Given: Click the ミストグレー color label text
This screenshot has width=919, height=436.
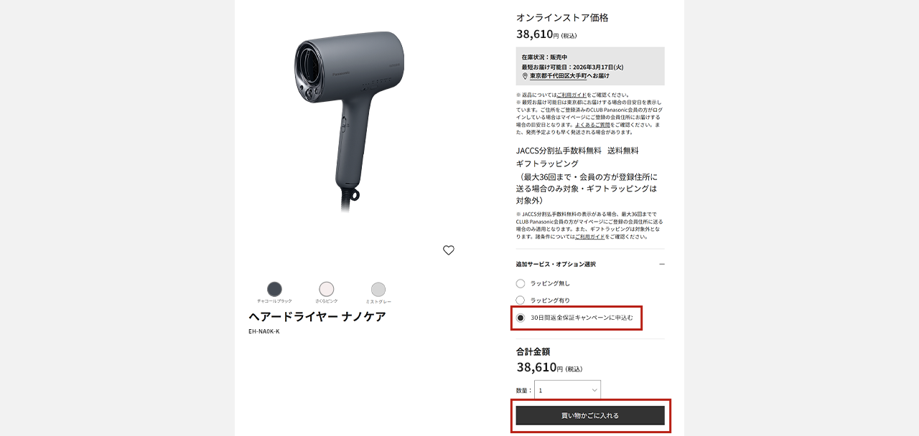Looking at the screenshot, I should [378, 302].
